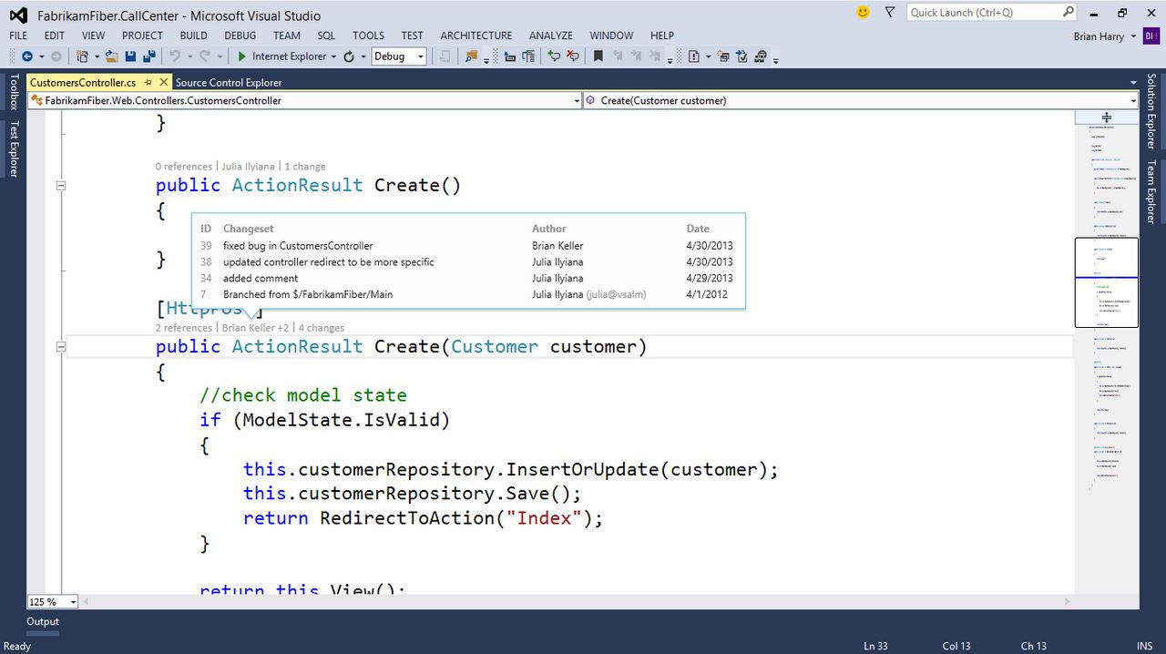
Task: Open the Toolbox side panel
Action: click(14, 92)
